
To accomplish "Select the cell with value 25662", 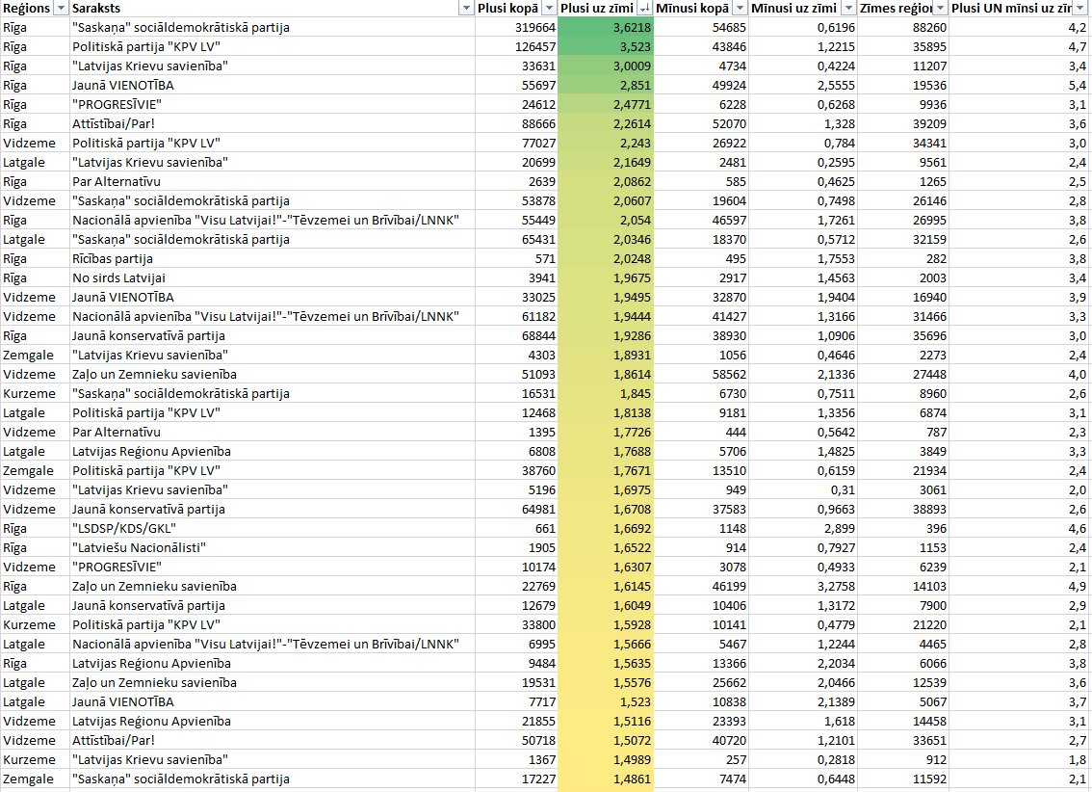I will click(x=701, y=682).
